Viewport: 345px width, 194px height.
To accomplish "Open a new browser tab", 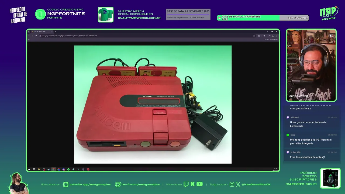I will [56, 32].
